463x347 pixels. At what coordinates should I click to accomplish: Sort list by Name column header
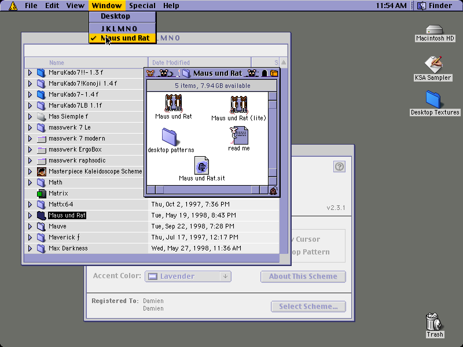coord(86,62)
